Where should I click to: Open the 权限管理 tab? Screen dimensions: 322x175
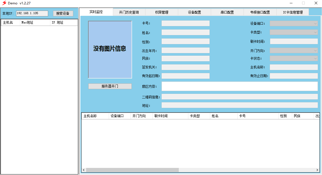pyautogui.click(x=162, y=12)
